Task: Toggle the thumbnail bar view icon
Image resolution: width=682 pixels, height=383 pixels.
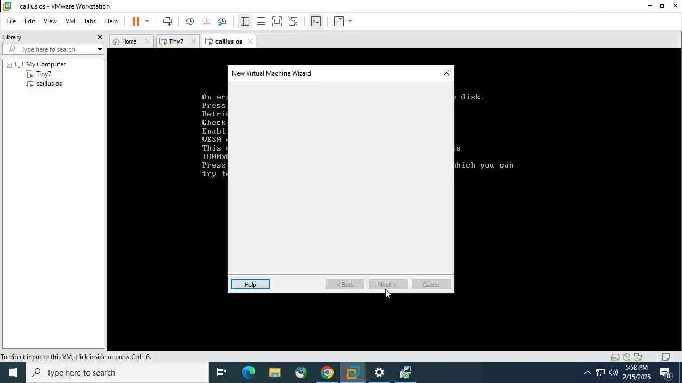Action: pos(261,21)
